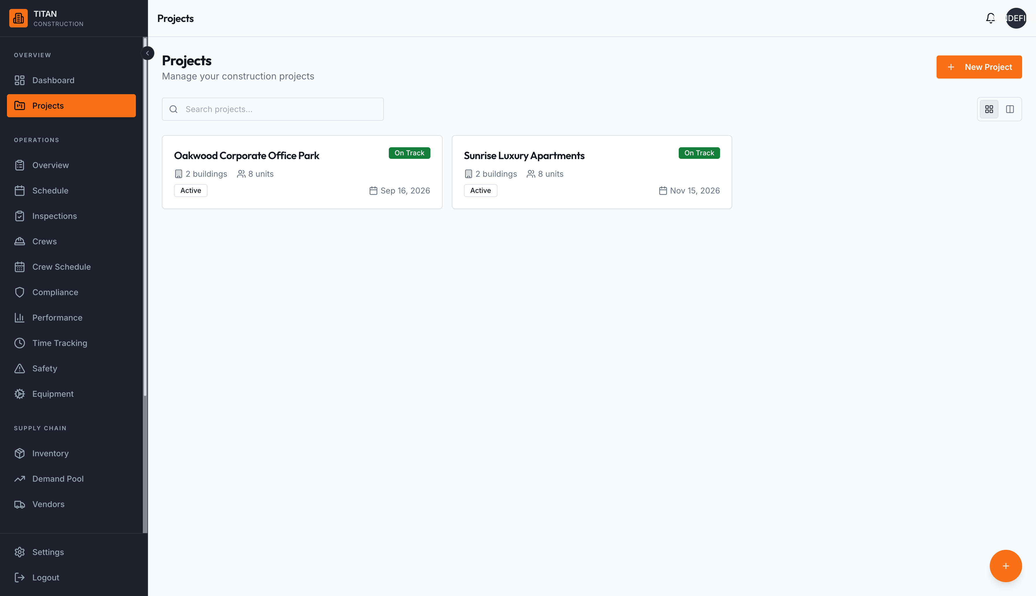1036x596 pixels.
Task: Click 2 buildings text on Oakwood card
Action: 206,174
